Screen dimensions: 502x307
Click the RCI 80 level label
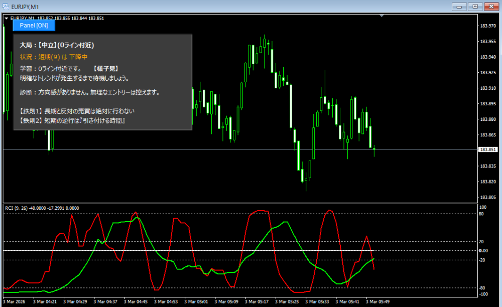tap(483, 214)
